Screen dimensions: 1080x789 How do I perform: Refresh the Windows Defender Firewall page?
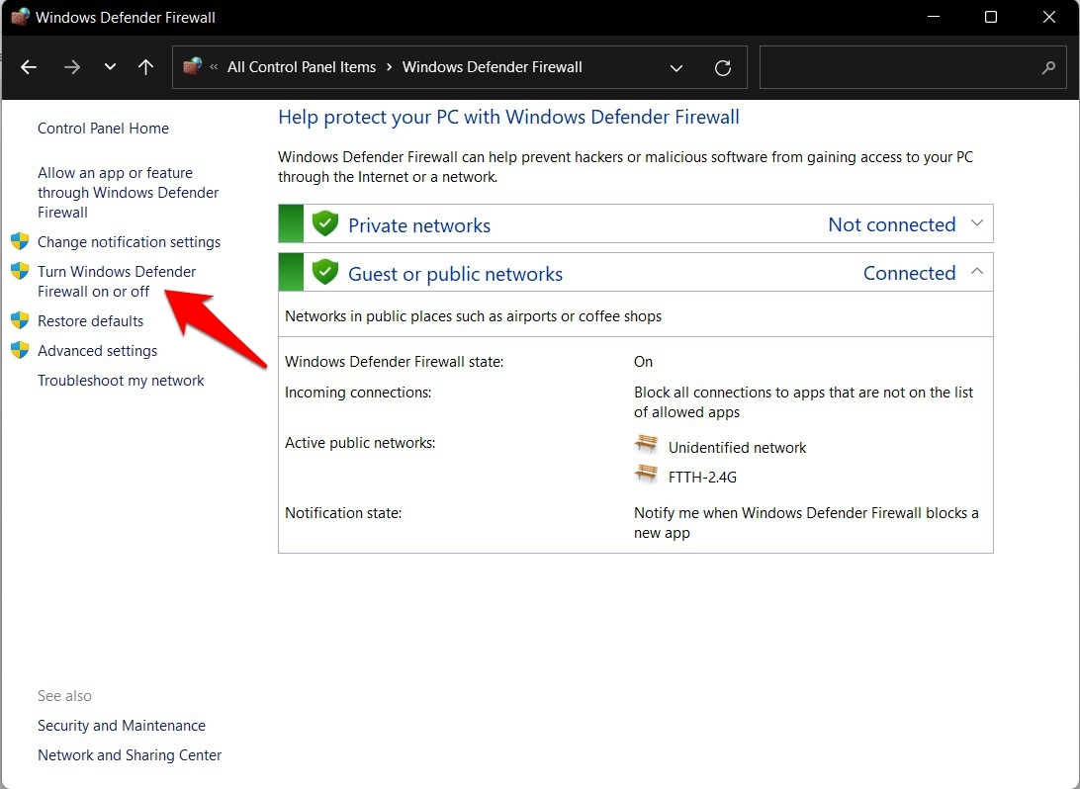click(x=723, y=67)
